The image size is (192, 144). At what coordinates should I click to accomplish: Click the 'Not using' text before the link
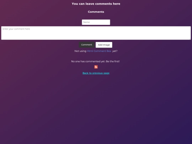coord(80,51)
